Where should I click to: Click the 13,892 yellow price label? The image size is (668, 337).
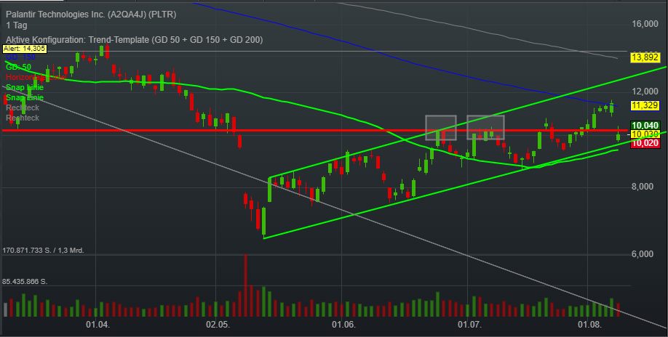point(645,57)
